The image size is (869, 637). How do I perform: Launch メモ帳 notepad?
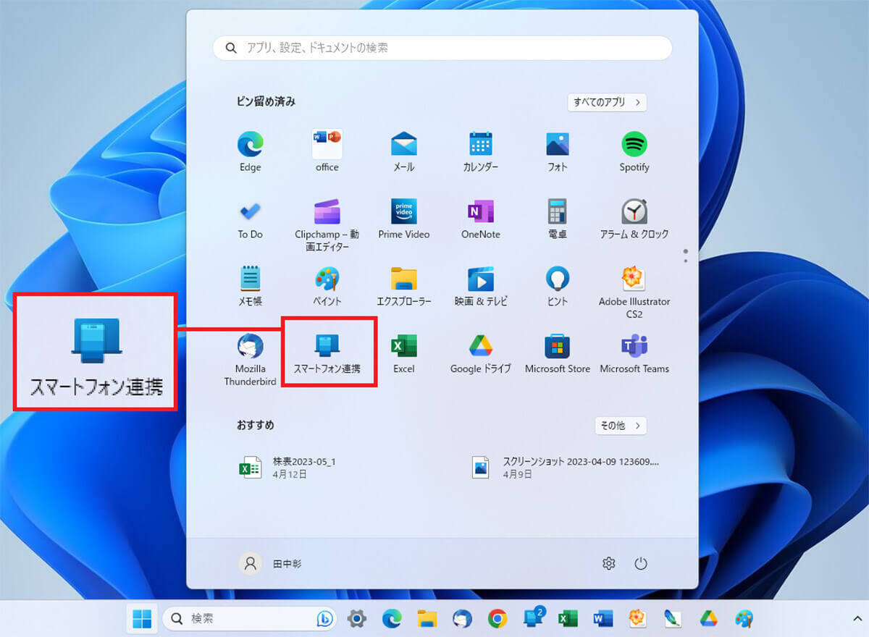click(250, 286)
